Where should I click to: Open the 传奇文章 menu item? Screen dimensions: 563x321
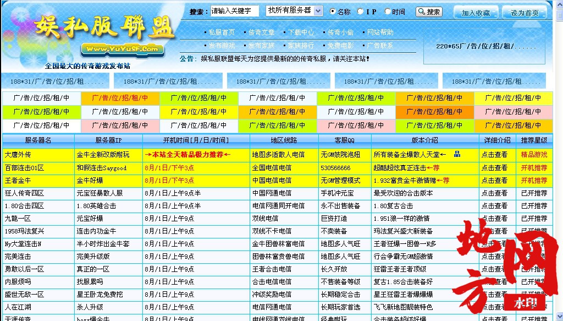click(261, 32)
